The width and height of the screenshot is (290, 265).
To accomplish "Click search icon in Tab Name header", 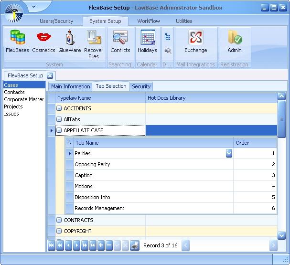I will (70, 143).
